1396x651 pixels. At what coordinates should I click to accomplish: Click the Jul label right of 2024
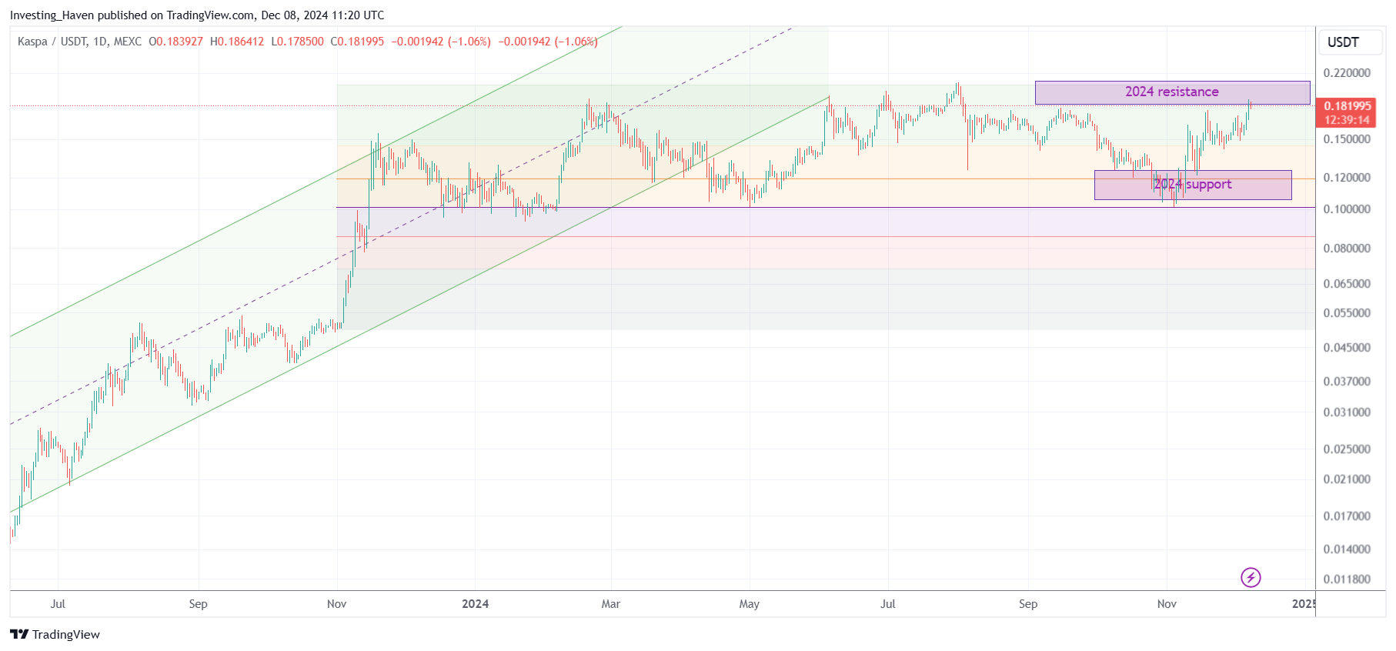pyautogui.click(x=888, y=604)
